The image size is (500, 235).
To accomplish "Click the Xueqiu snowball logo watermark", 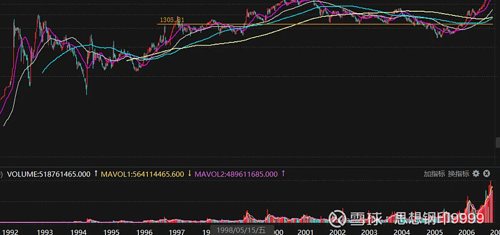I will (x=337, y=218).
